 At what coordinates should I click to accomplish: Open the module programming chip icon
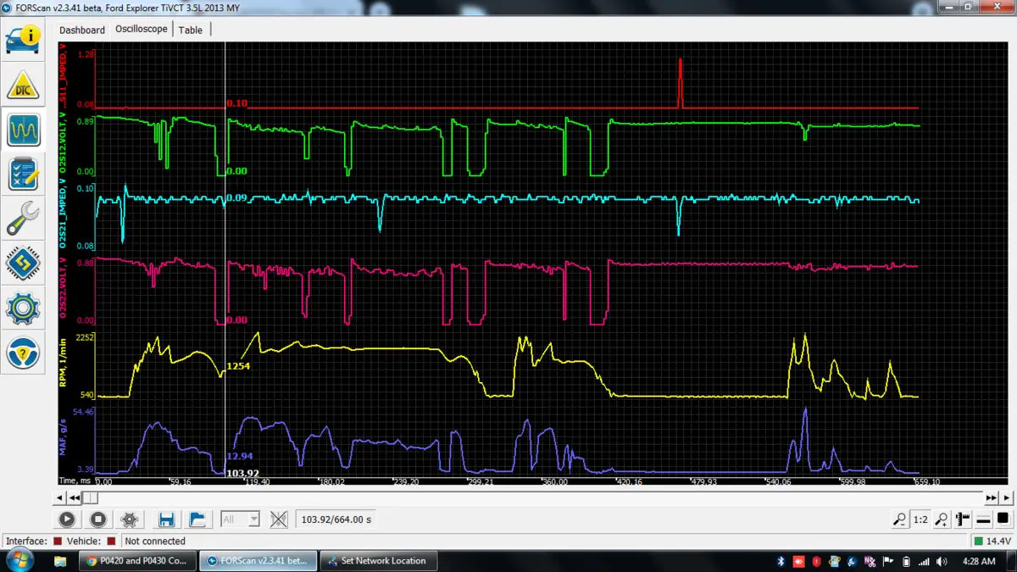tap(23, 264)
